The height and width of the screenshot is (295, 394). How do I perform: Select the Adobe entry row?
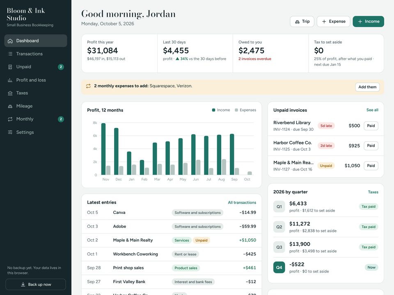click(x=172, y=227)
